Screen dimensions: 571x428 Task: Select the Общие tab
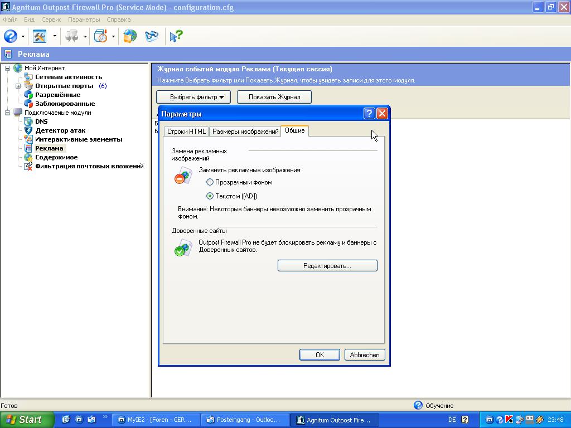click(x=295, y=130)
